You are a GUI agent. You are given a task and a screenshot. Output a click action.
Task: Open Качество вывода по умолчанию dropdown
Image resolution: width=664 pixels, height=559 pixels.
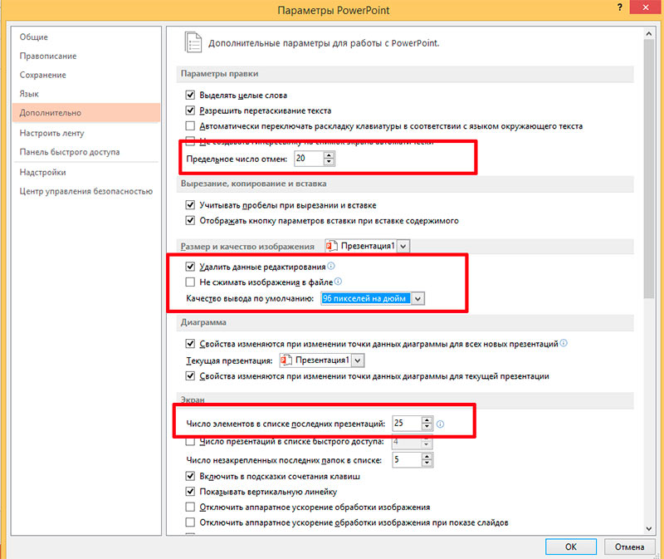pos(417,298)
